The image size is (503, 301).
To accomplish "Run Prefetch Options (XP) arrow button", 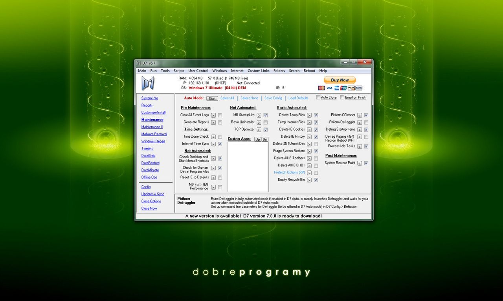I will tap(309, 173).
